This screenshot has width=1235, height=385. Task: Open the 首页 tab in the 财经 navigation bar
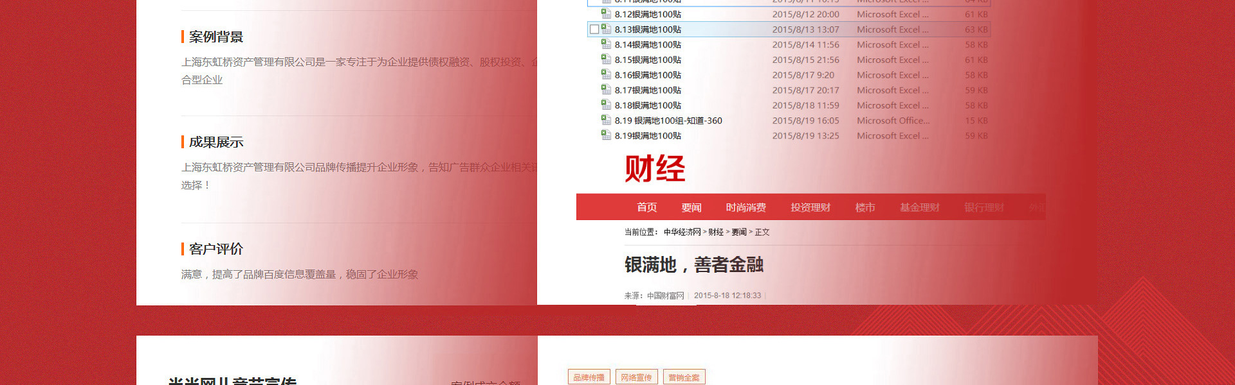[x=646, y=207]
